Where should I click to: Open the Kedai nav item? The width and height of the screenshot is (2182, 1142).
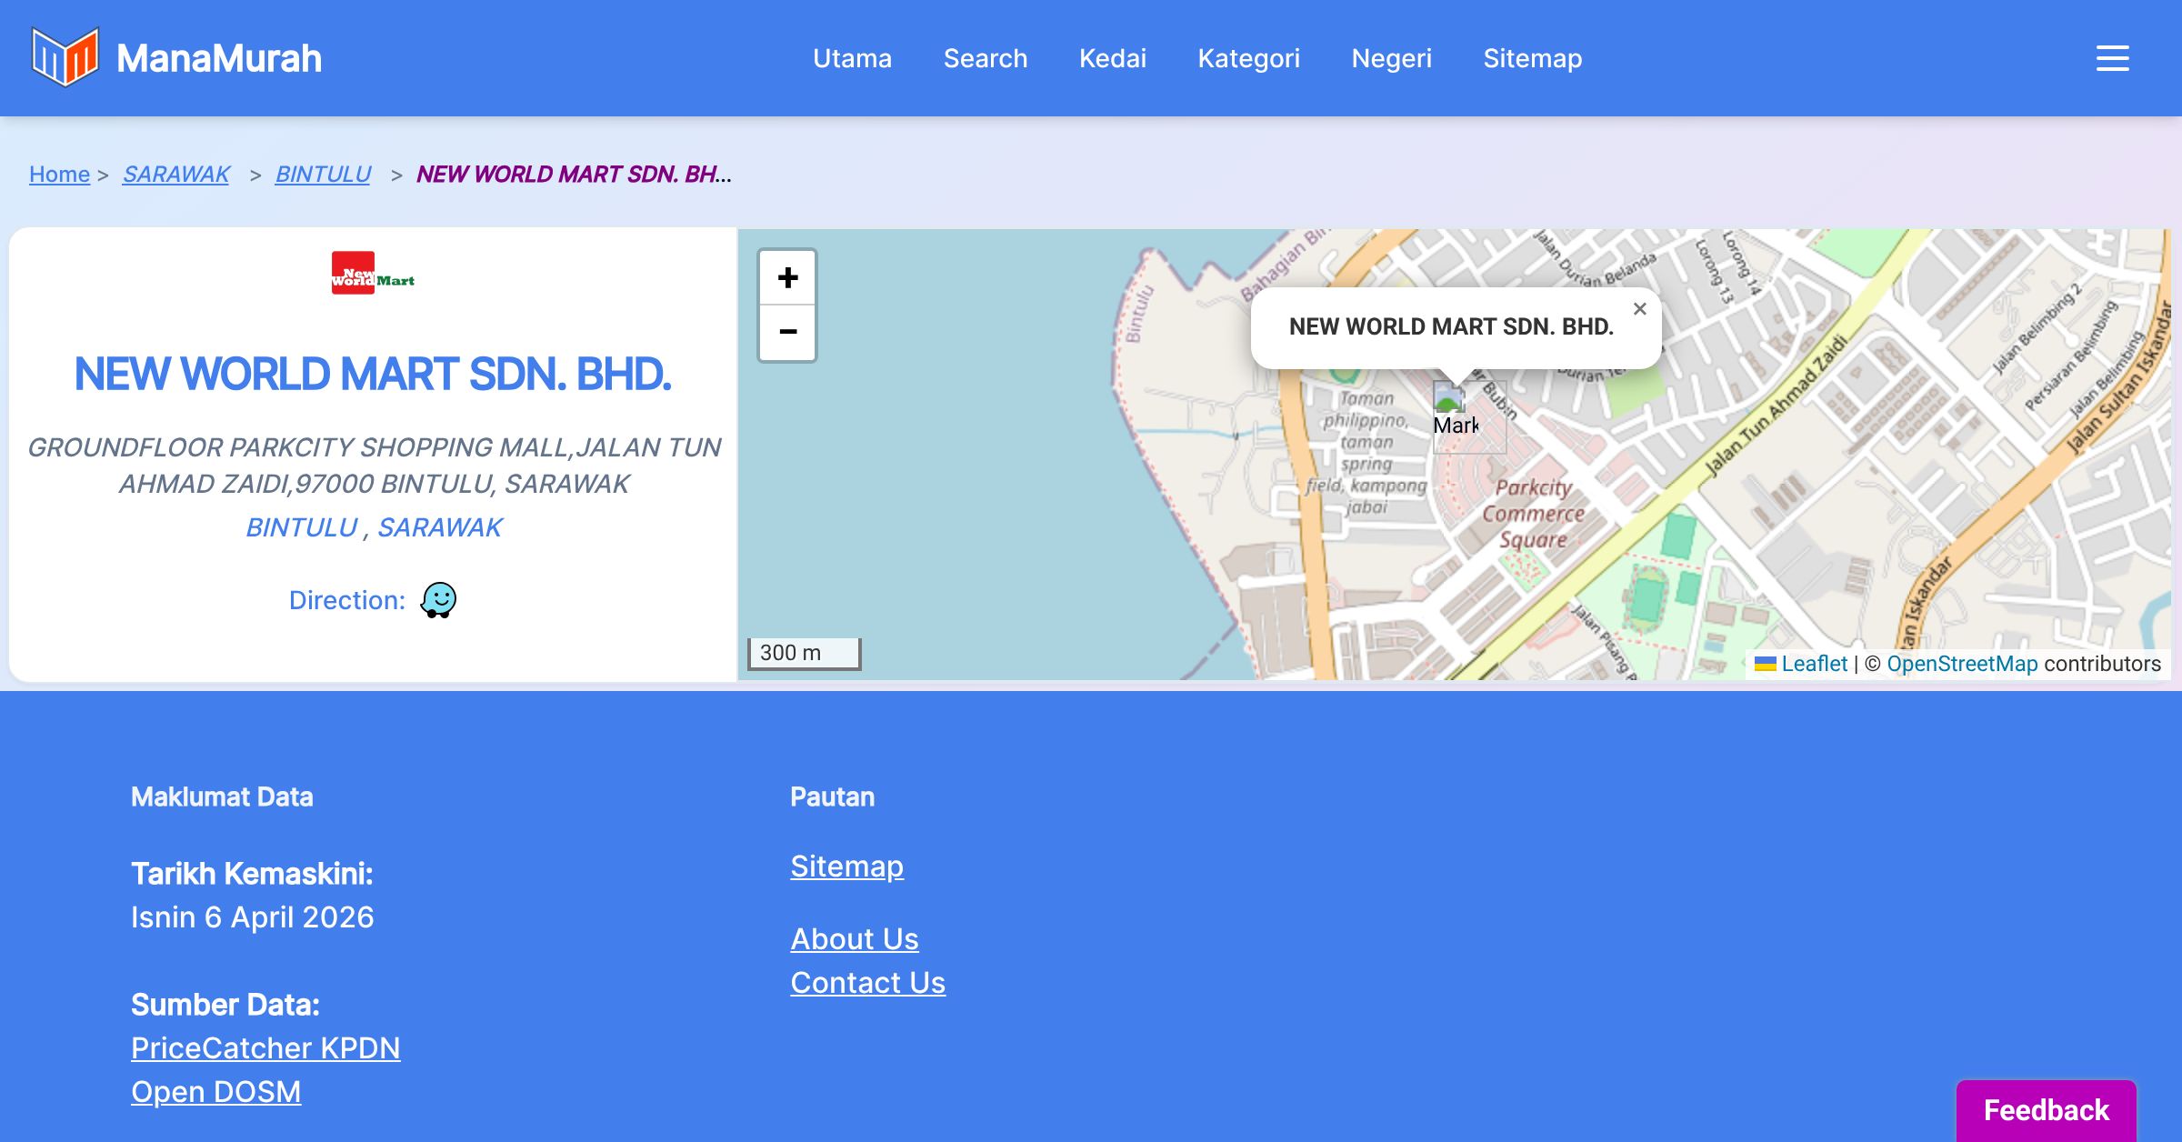click(1112, 58)
